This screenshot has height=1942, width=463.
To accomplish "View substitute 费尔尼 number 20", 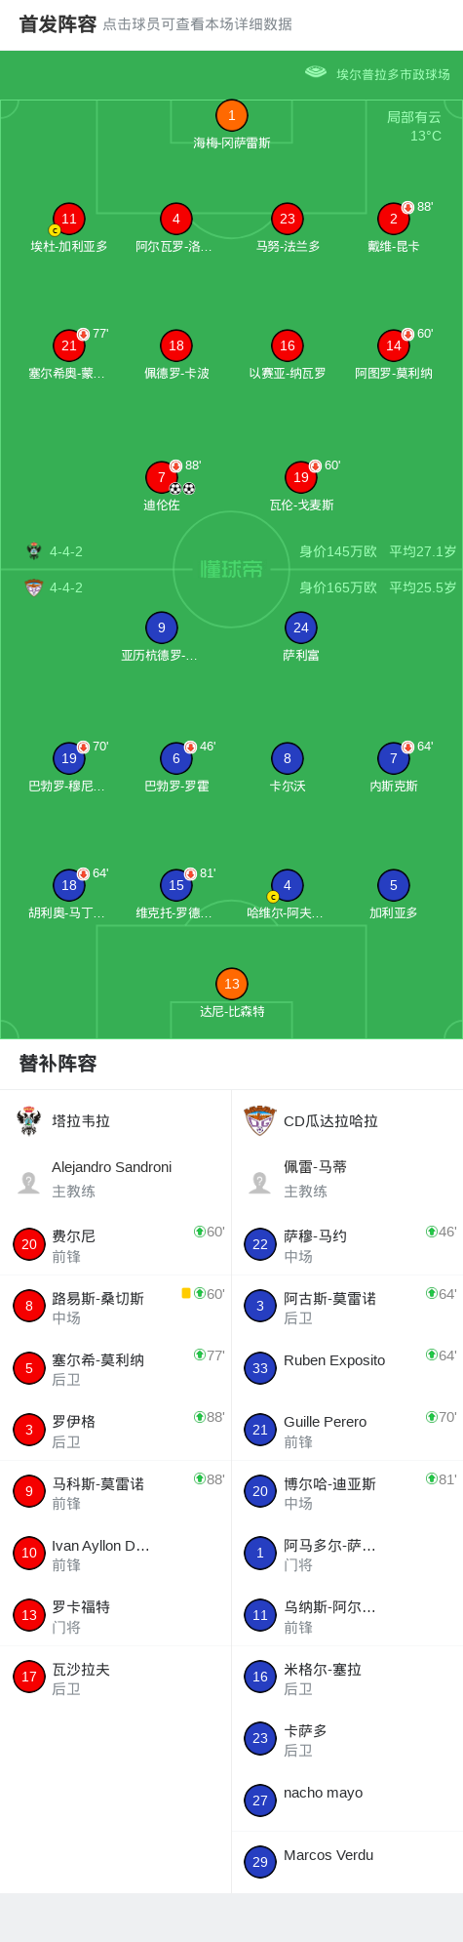I will point(116,1245).
